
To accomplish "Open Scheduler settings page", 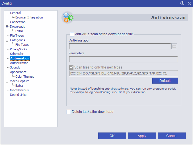I will (x=17, y=54).
